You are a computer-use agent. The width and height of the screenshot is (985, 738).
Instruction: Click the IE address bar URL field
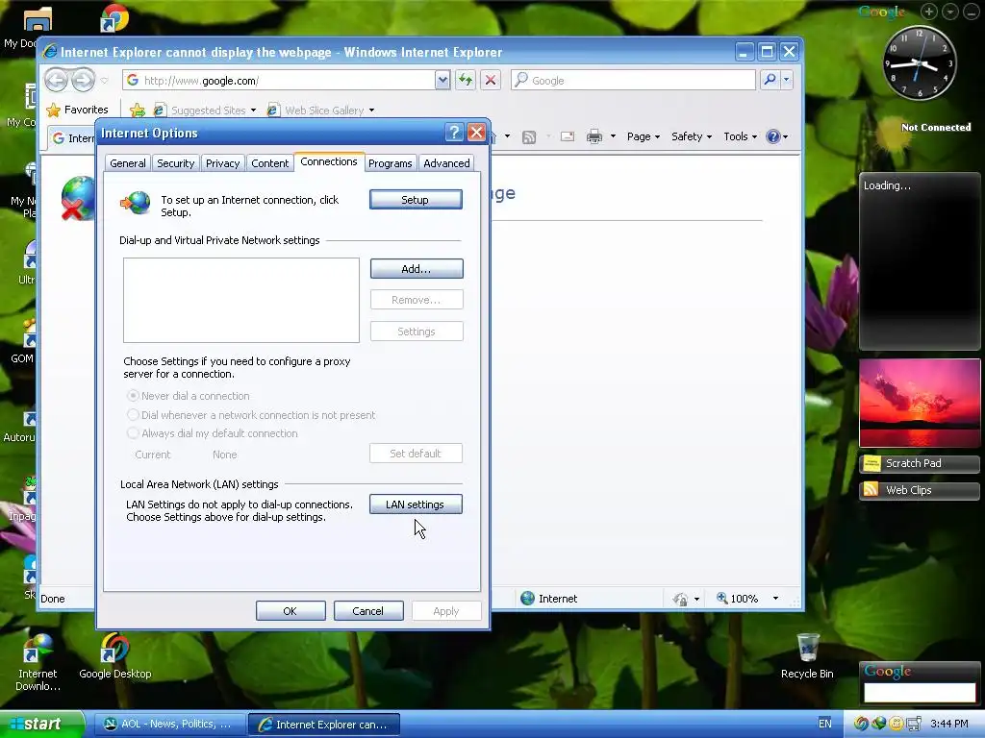point(280,81)
